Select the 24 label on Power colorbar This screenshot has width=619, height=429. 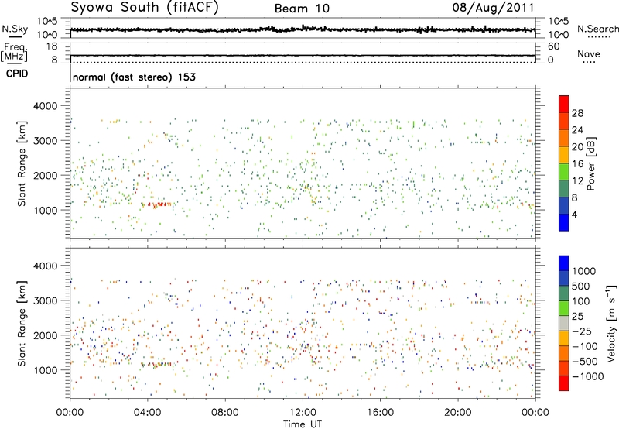point(577,130)
